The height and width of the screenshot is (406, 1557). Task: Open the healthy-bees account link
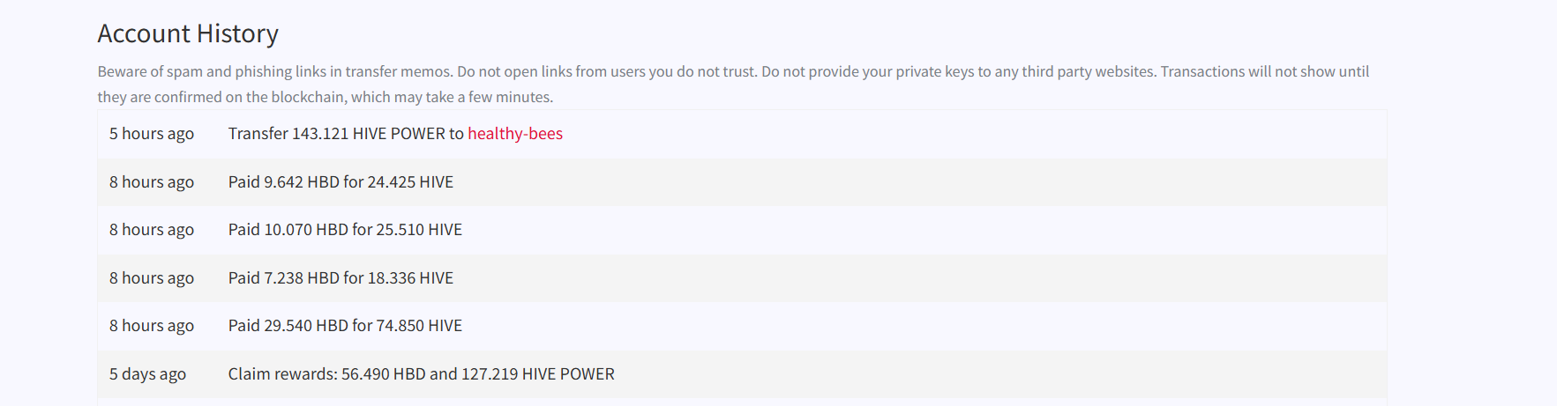(x=515, y=134)
